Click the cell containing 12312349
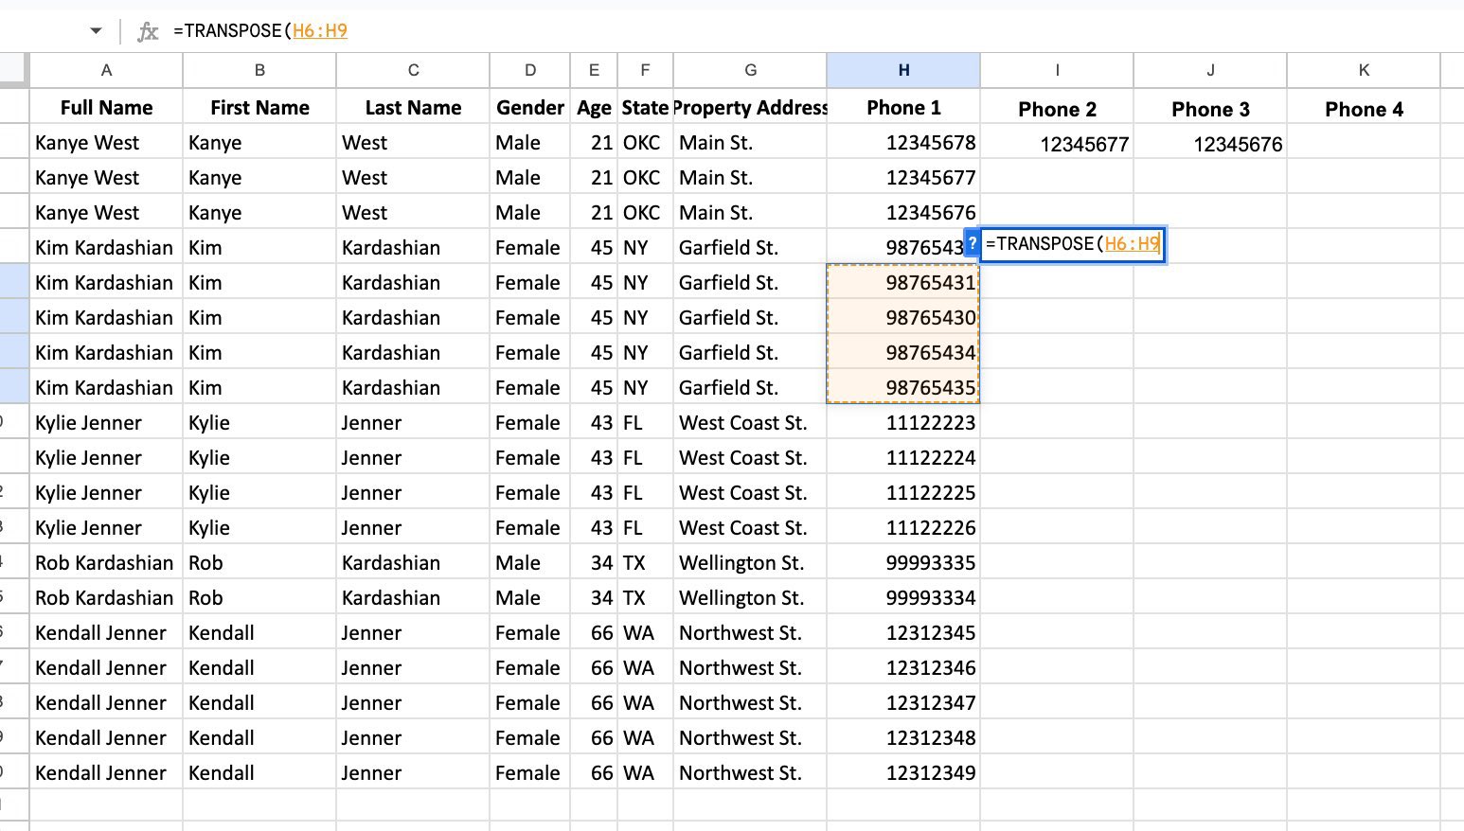1464x831 pixels. pyautogui.click(x=902, y=772)
